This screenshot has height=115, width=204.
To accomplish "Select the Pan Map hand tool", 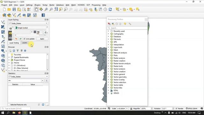I will pos(36,9).
